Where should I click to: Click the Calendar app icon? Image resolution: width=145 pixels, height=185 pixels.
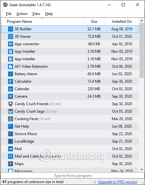tap(11, 89)
